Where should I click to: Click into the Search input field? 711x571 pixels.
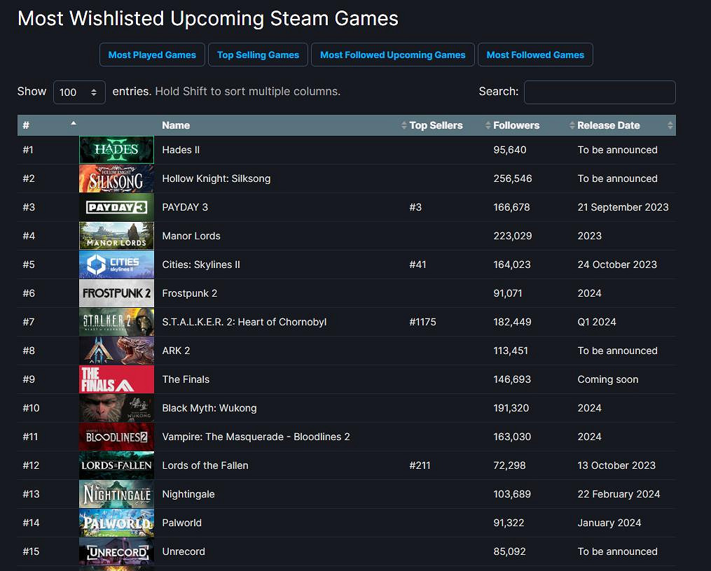coord(600,92)
